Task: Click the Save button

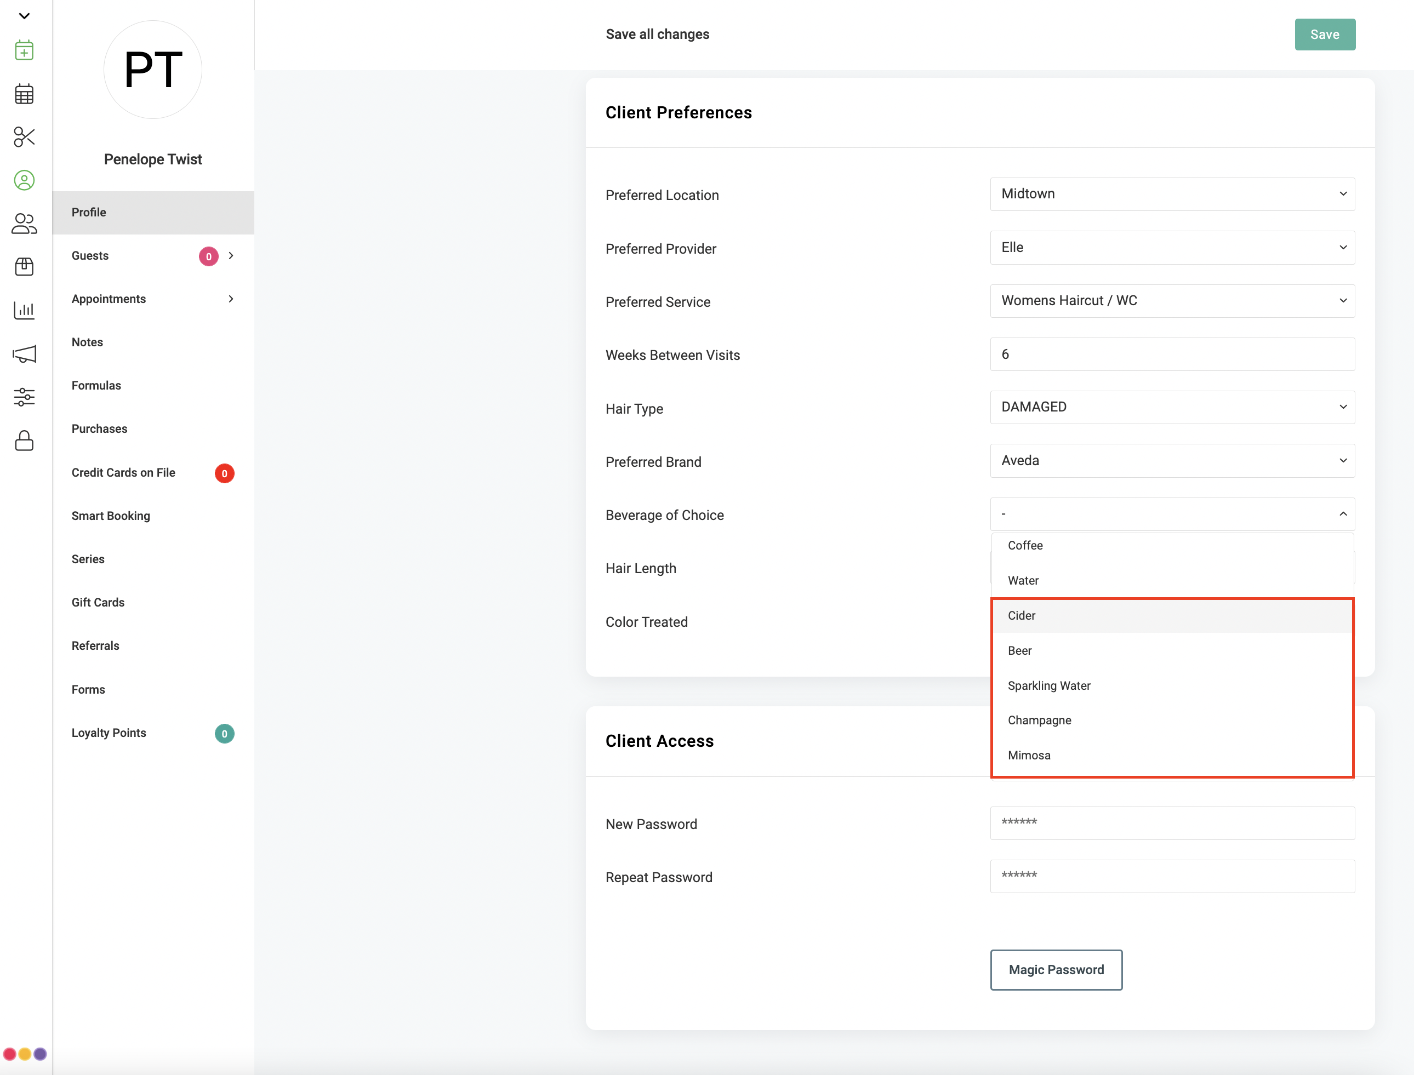Action: pos(1324,35)
